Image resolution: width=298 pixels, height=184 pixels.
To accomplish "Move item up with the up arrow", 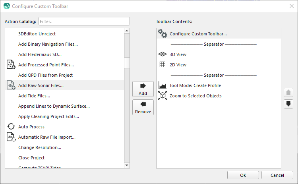I will pos(288,93).
